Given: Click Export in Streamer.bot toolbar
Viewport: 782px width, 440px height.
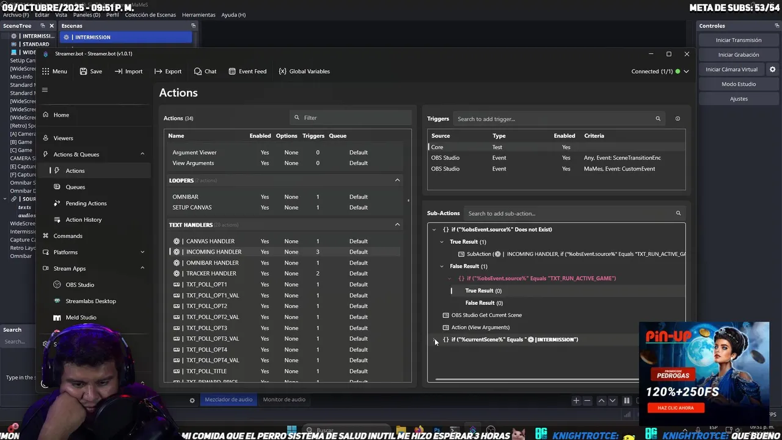Looking at the screenshot, I should point(168,71).
